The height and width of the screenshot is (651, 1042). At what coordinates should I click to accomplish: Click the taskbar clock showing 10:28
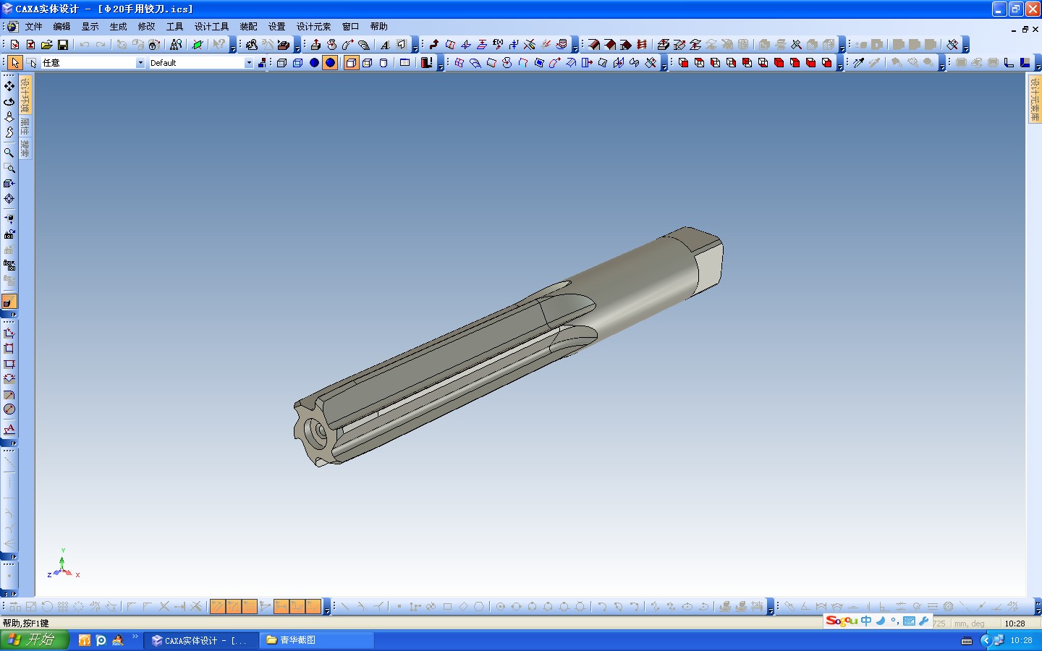click(1021, 640)
